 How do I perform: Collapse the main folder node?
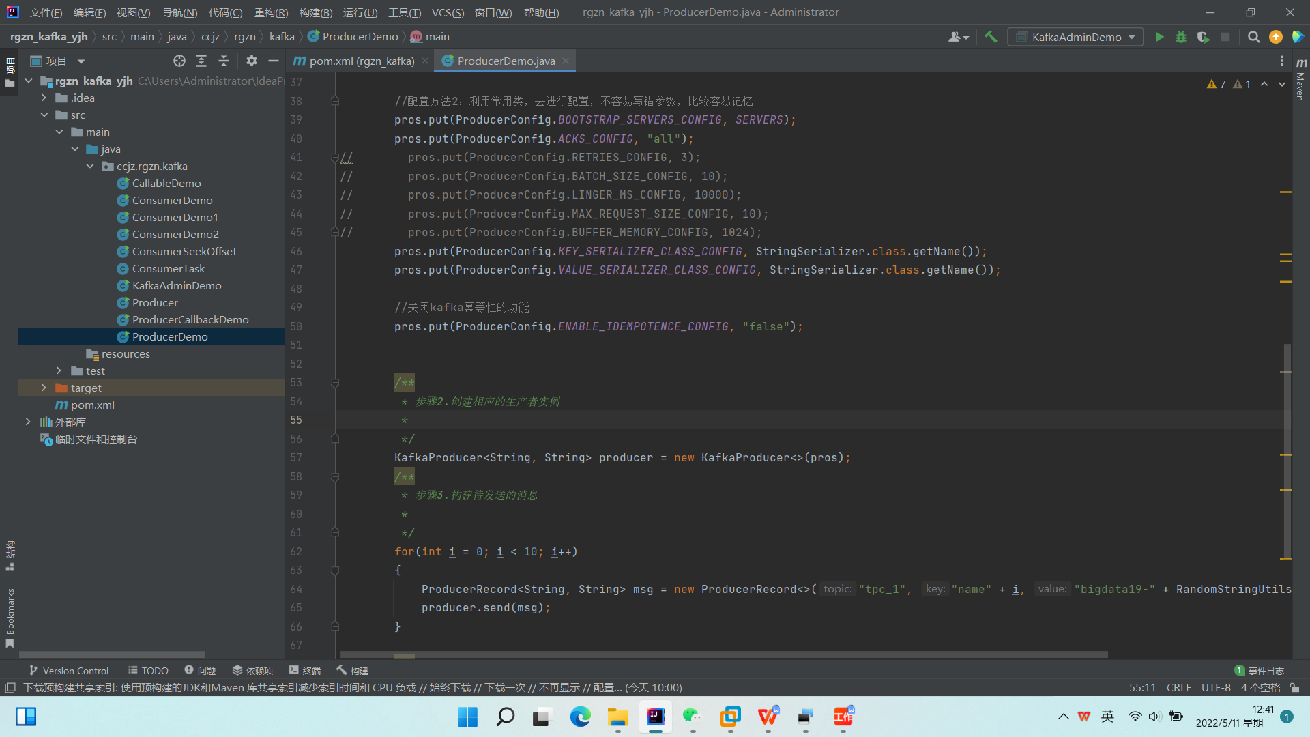tap(59, 132)
